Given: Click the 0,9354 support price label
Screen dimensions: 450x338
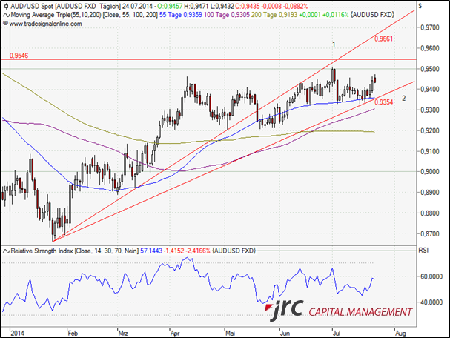Looking at the screenshot, I should tap(384, 102).
